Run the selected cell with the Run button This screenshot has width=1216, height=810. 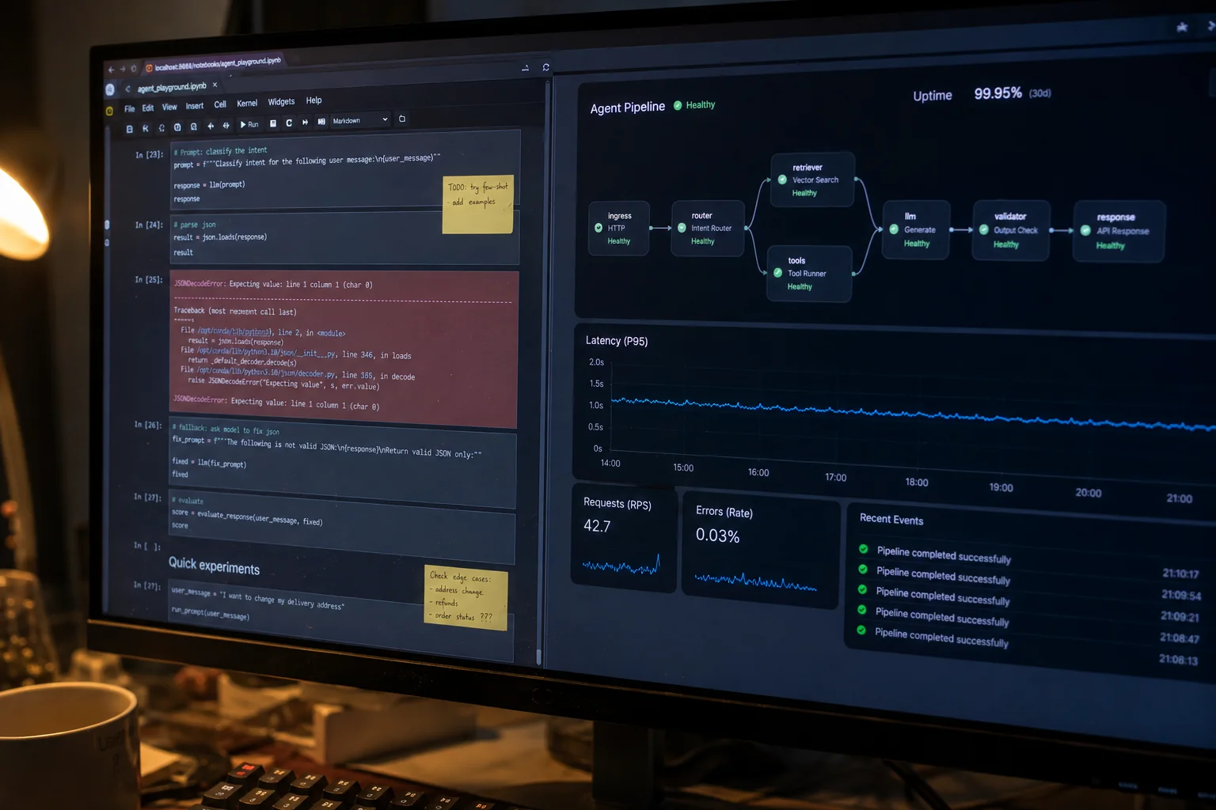pos(249,124)
